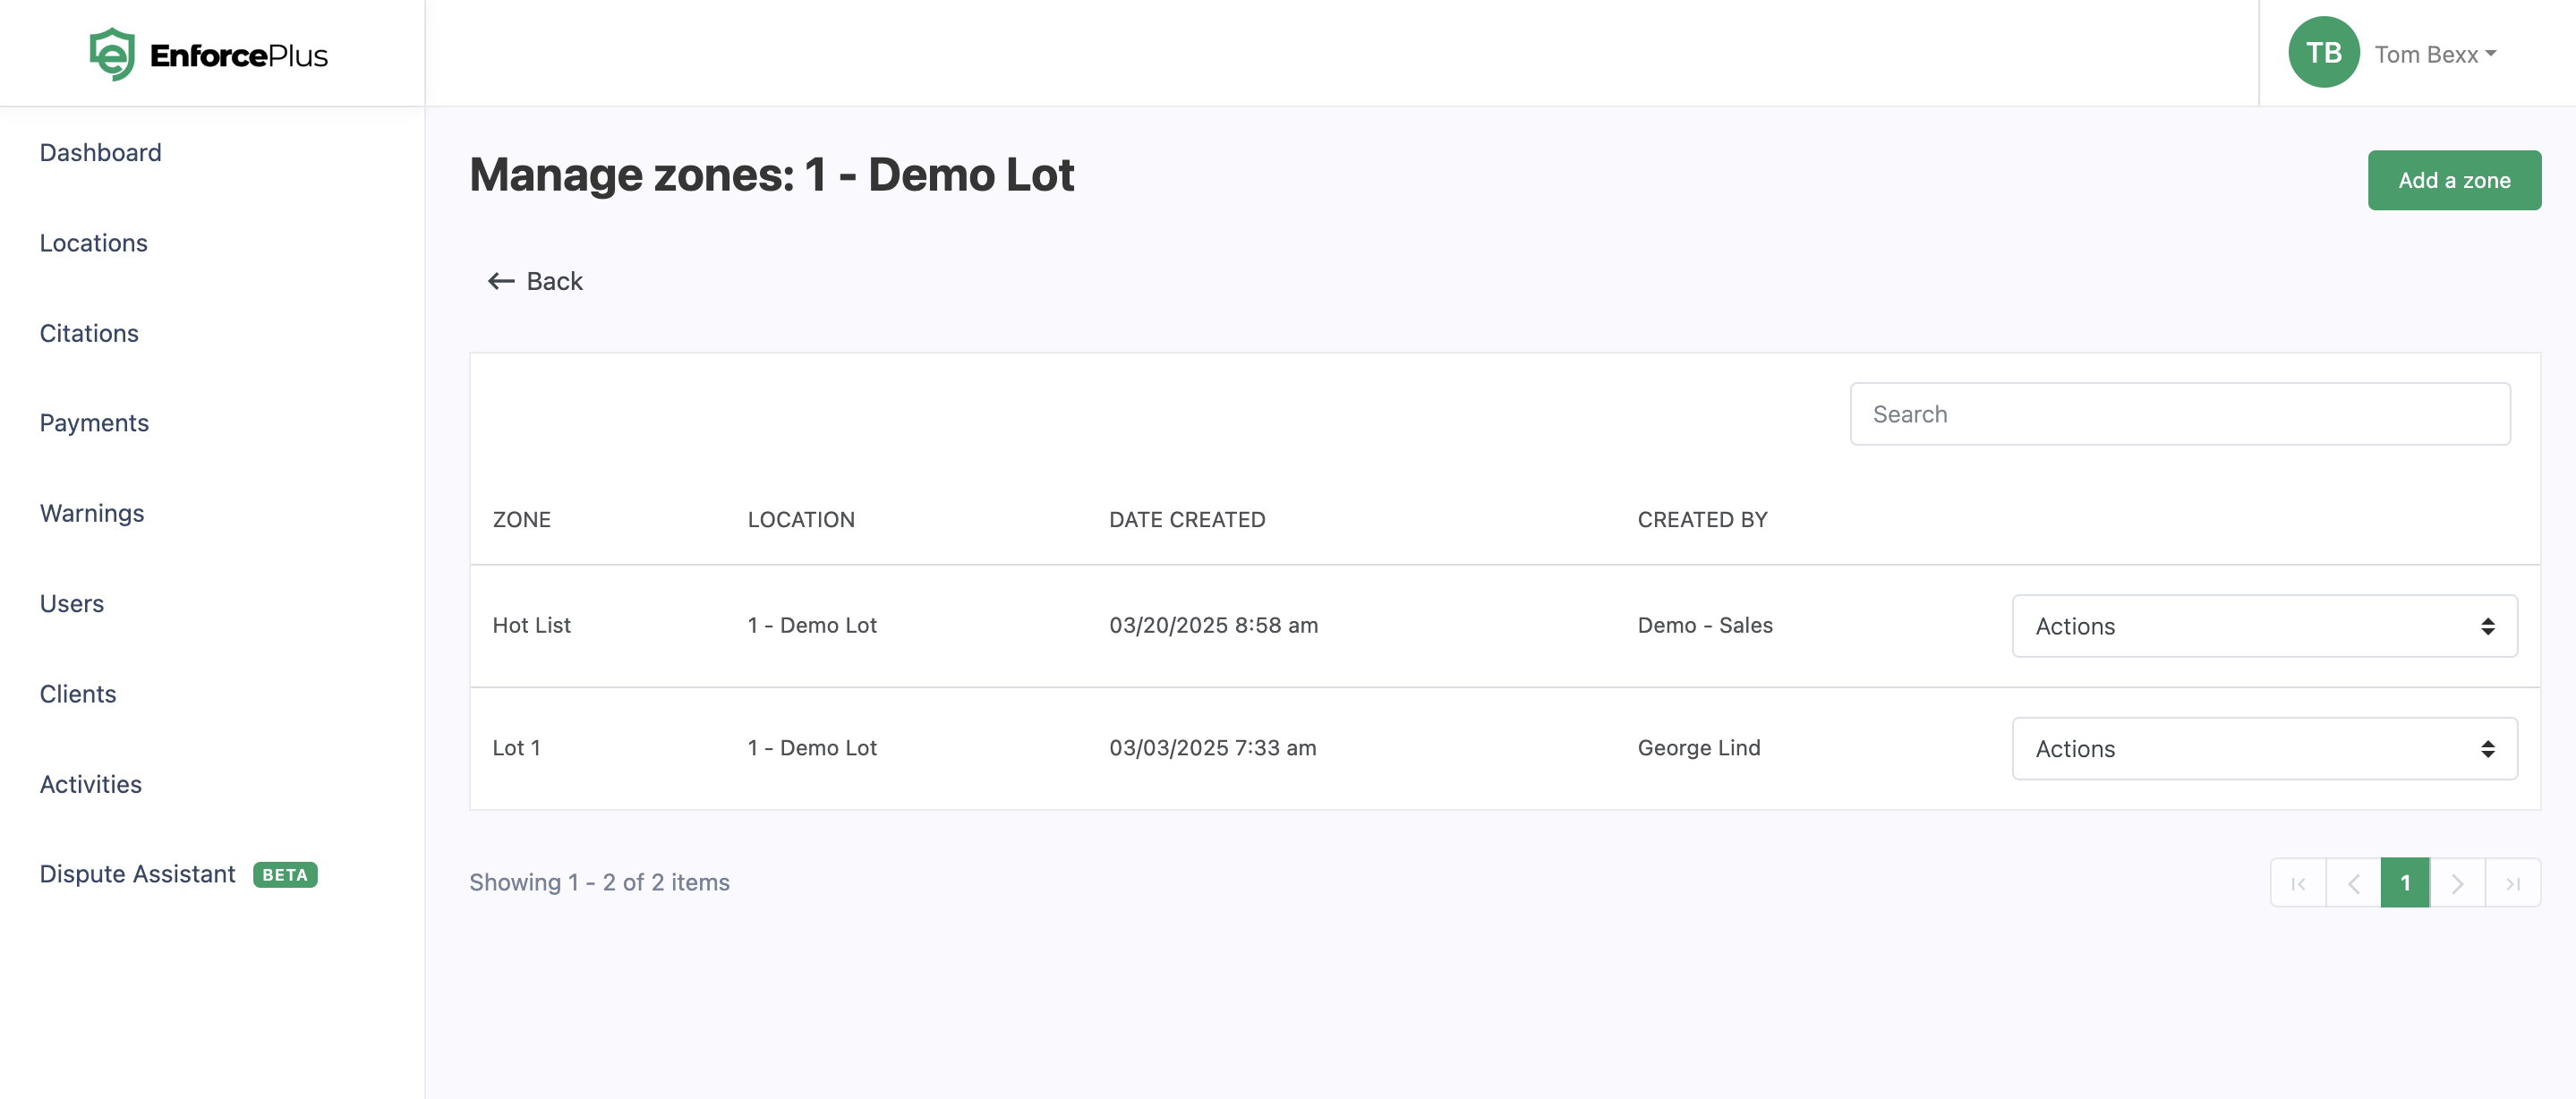Viewport: 2576px width, 1099px height.
Task: Sort by the DATE CREATED column header
Action: coord(1187,520)
